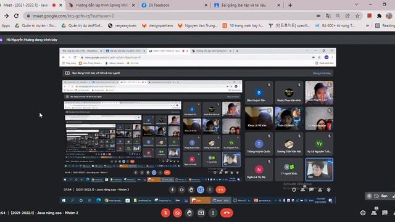Screen dimensions: 395x222
Task: View site information lock icon
Action: coord(28,16)
